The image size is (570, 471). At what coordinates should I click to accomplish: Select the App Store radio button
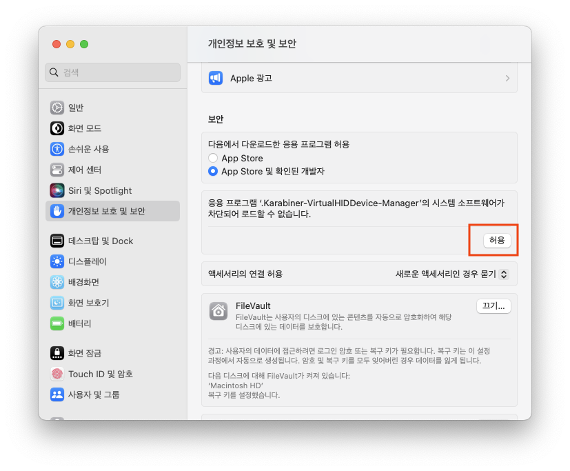(213, 158)
